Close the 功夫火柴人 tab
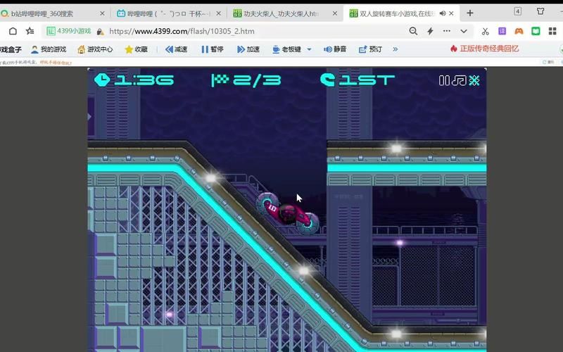This screenshot has height=352, width=563. [335, 13]
